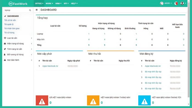Open the KPI menu
This screenshot has height=108, width=192.
tap(66, 3)
